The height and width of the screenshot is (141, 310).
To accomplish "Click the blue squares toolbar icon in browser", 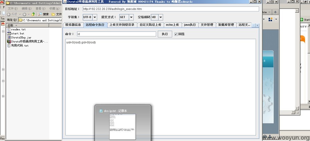I will point(270,19).
